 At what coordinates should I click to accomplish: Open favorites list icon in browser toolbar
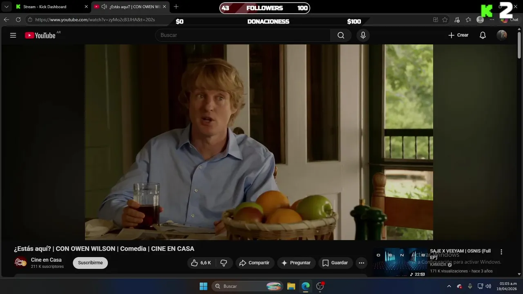(x=469, y=20)
